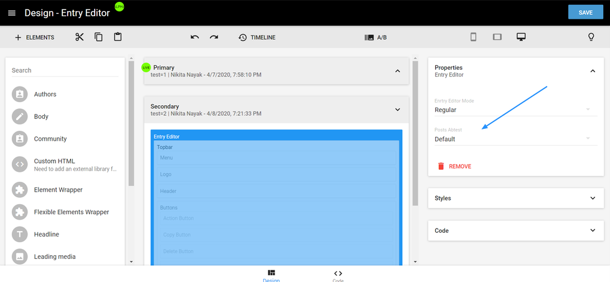Open the A/B testing option
This screenshot has height=282, width=610.
pos(375,37)
